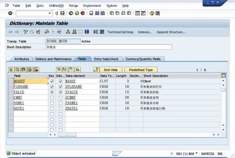235x158 pixels.
Task: Click the Where-Used List icon
Action: tap(59, 32)
